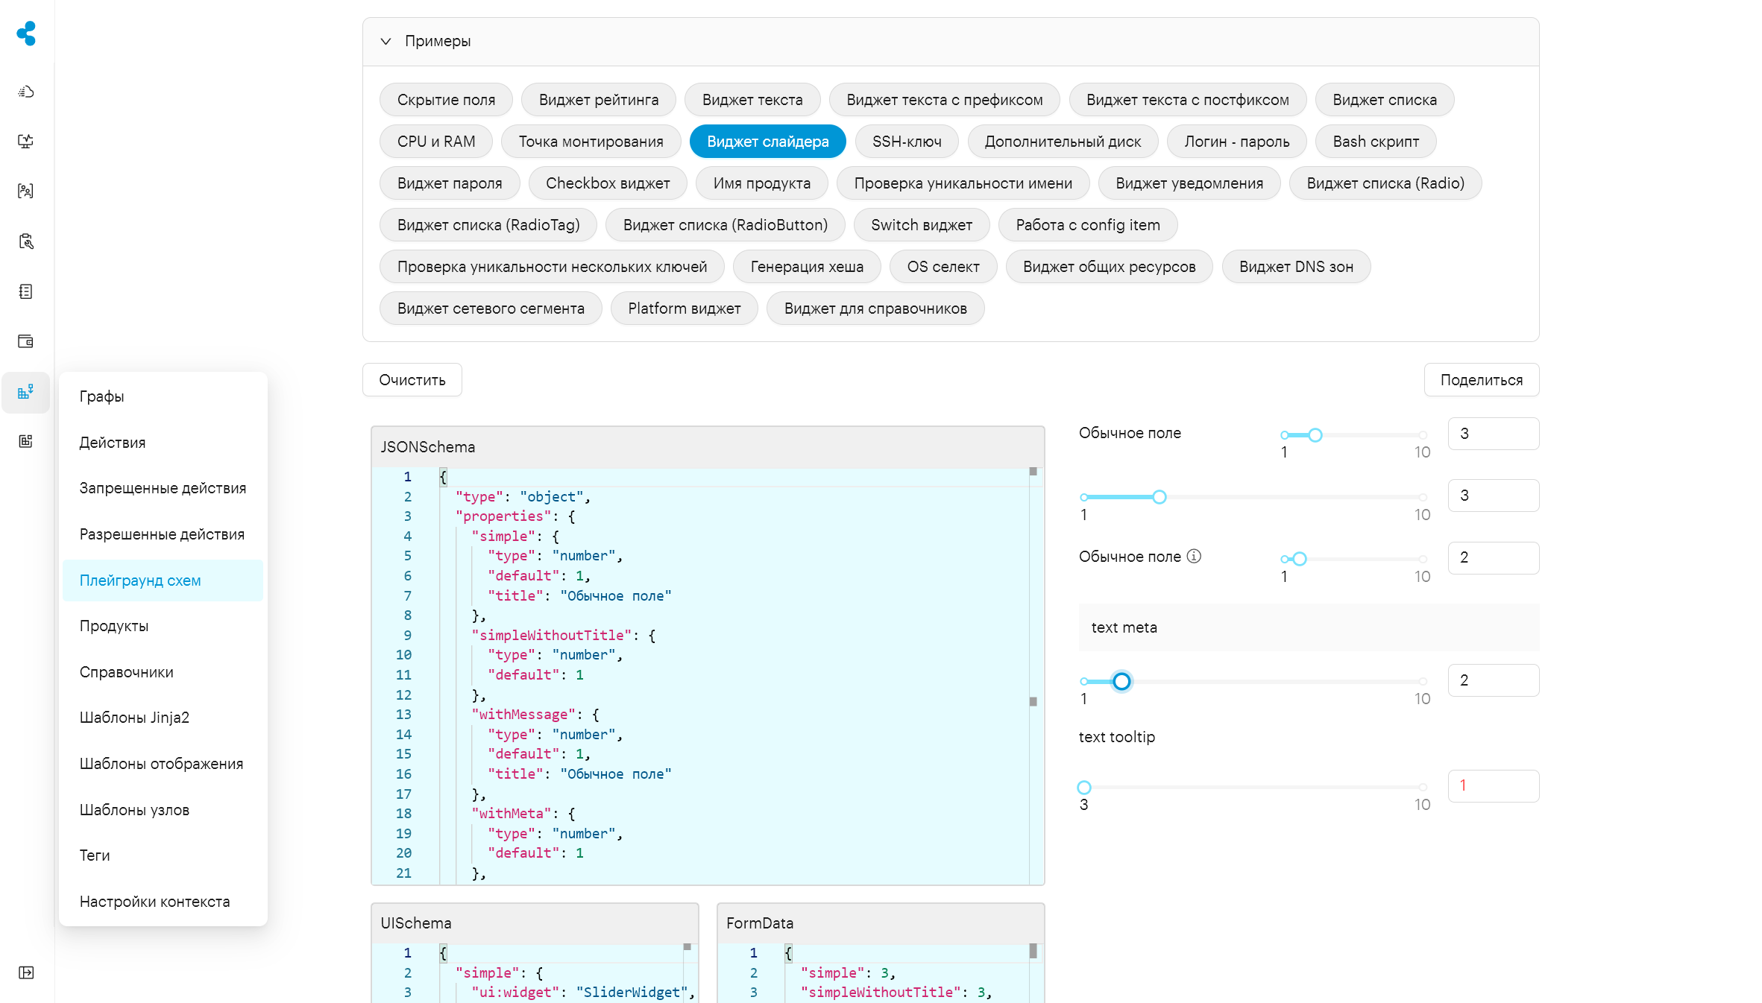Open Шаблоны узлов menu item
This screenshot has height=1003, width=1762.
(163, 810)
